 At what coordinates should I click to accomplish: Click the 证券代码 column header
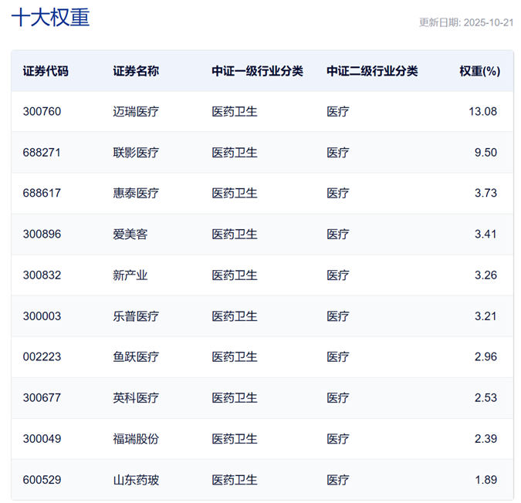tap(46, 71)
